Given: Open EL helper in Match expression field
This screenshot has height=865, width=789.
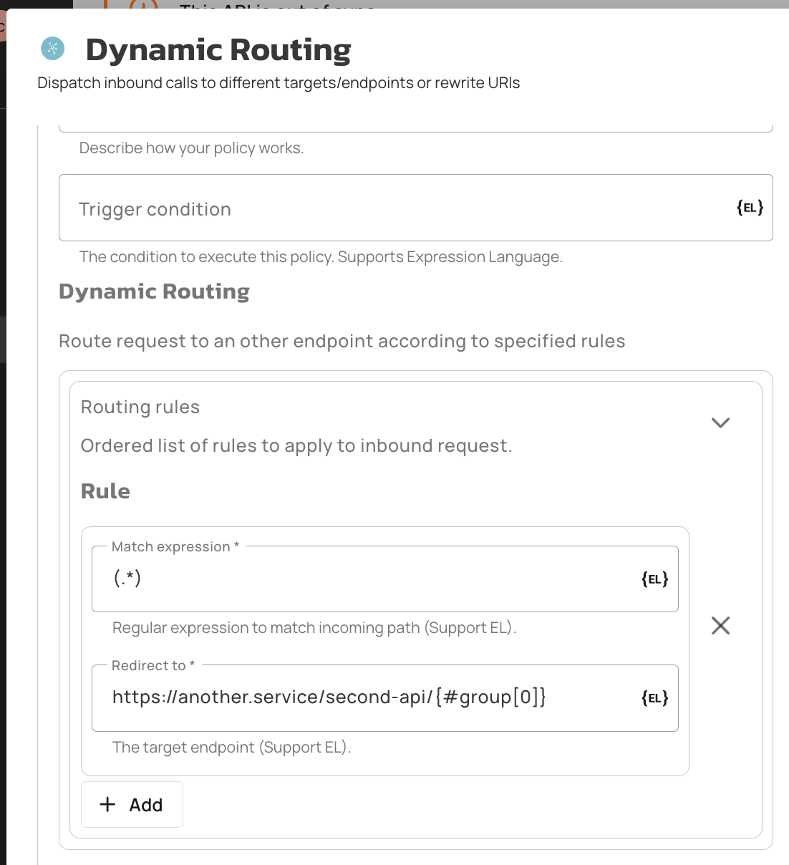Looking at the screenshot, I should pyautogui.click(x=654, y=579).
